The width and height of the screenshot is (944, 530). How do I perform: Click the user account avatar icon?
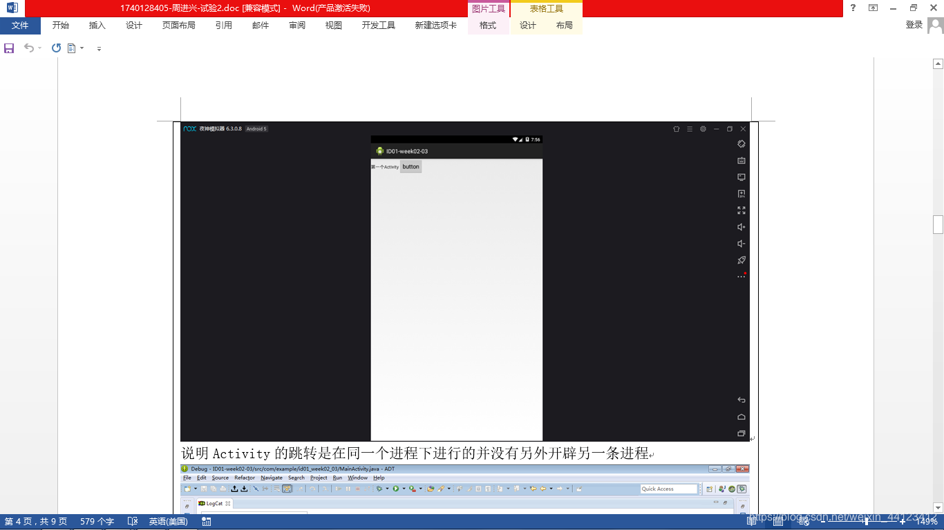point(936,26)
